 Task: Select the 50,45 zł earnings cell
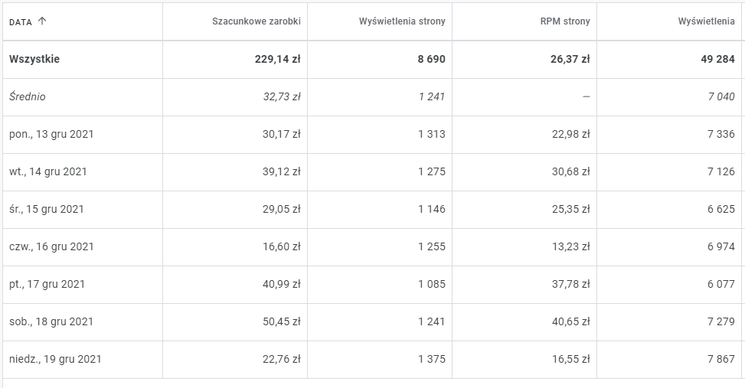pyautogui.click(x=282, y=322)
